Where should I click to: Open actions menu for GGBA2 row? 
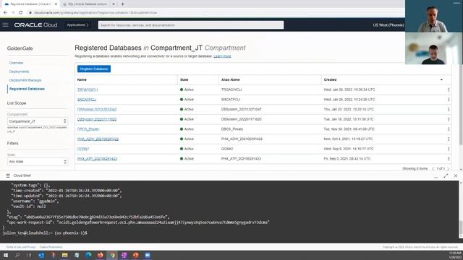449,149
